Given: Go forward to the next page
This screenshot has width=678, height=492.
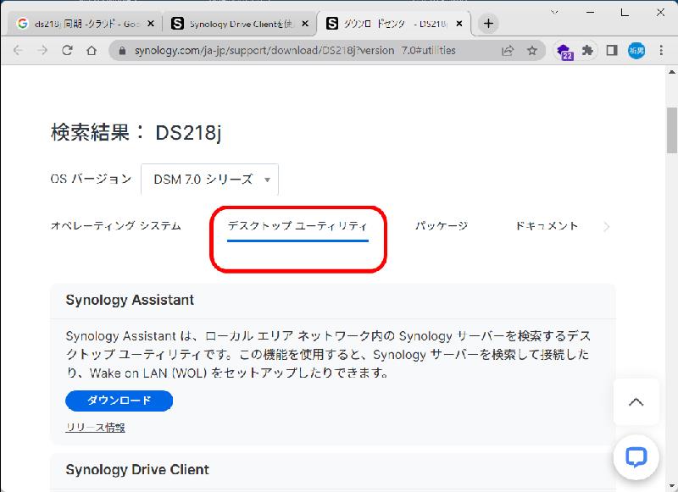Looking at the screenshot, I should coord(42,51).
